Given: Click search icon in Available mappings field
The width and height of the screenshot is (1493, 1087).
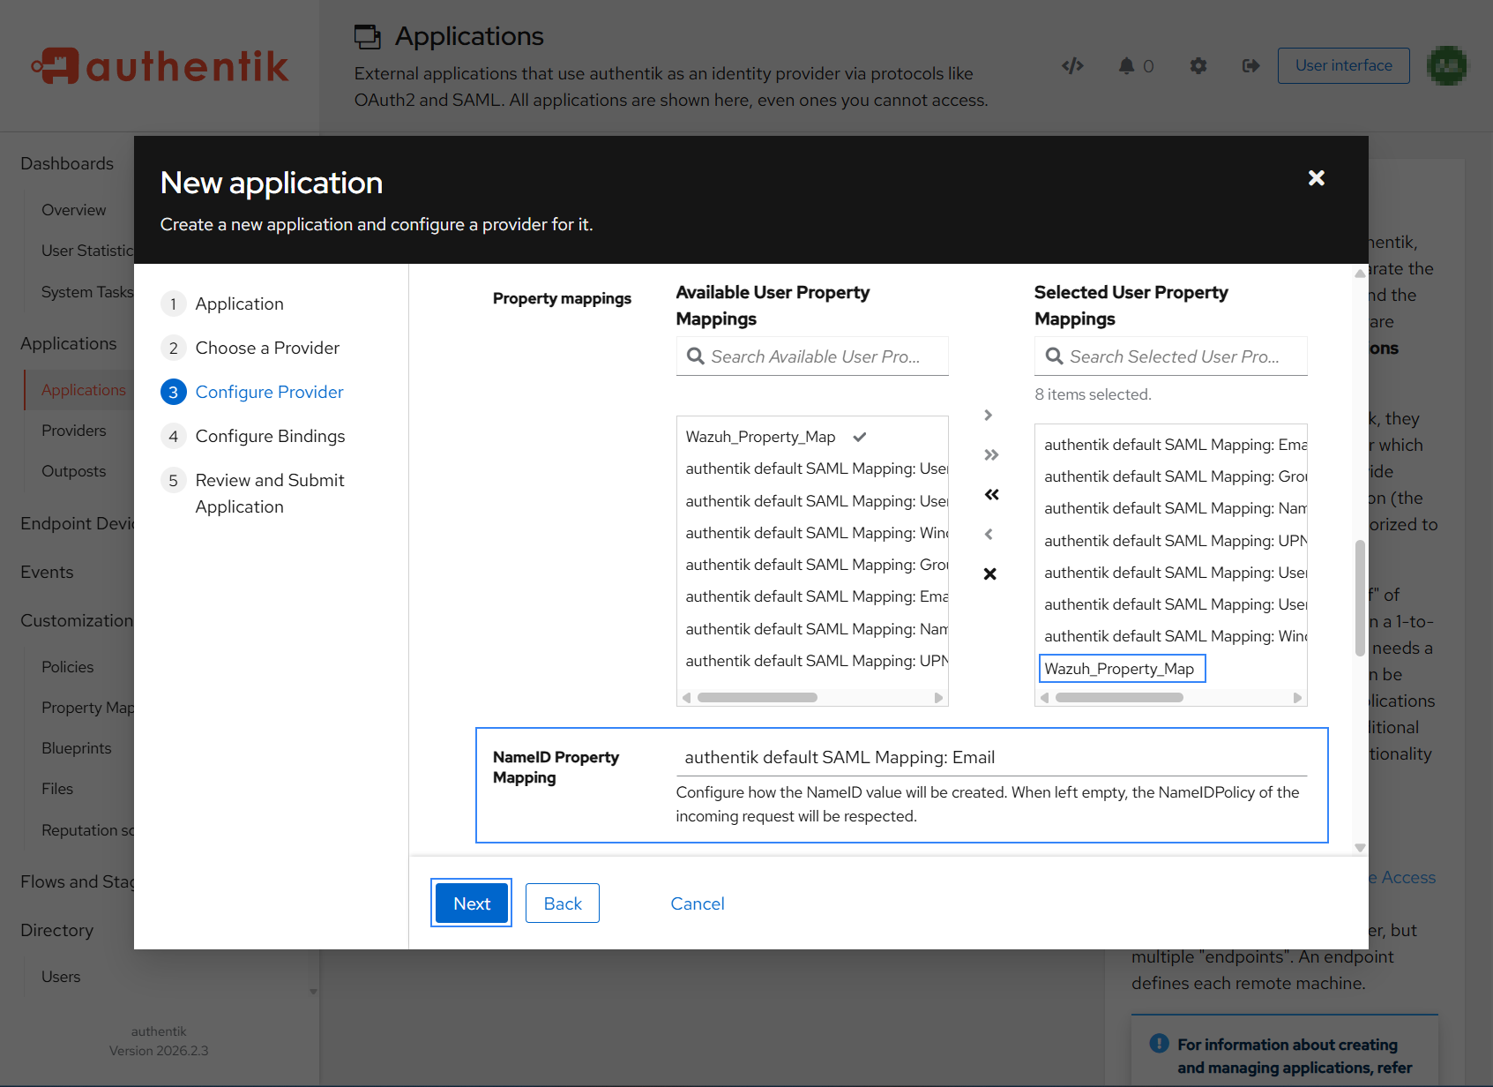Looking at the screenshot, I should pos(695,356).
